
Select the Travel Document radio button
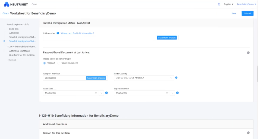59,63
